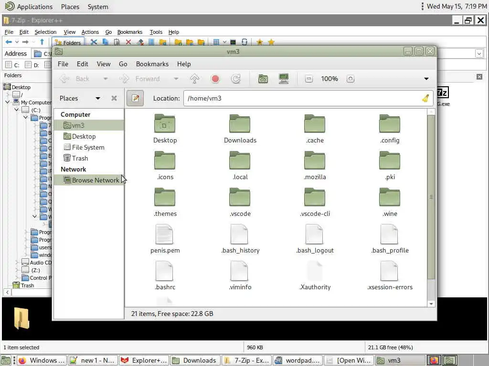
Task: Click the red Stop loading icon
Action: coord(215,79)
